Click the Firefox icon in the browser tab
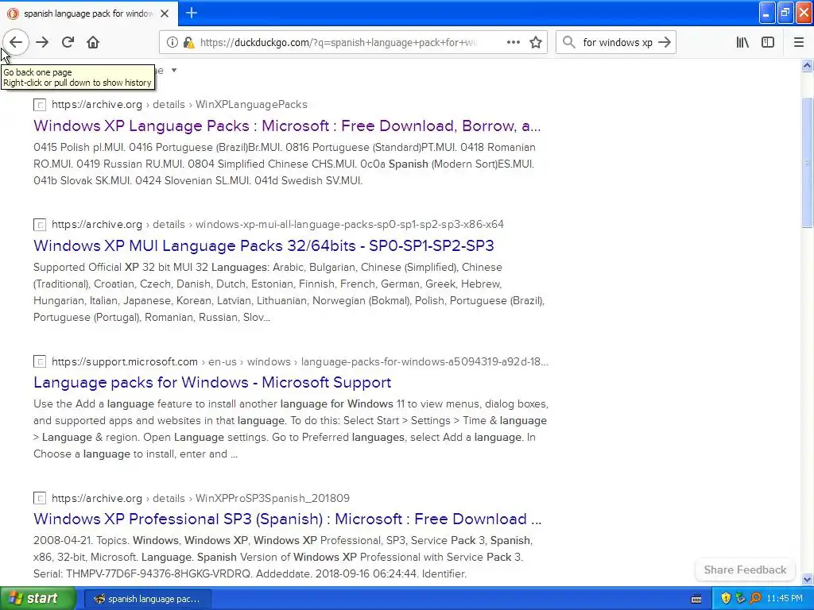This screenshot has height=610, width=814. tap(13, 14)
